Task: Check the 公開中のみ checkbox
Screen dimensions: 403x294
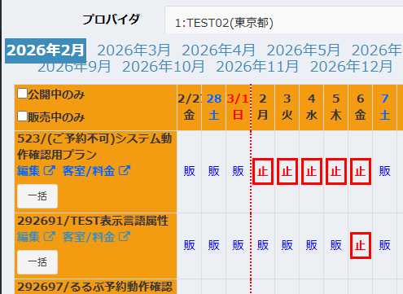Action: click(22, 94)
